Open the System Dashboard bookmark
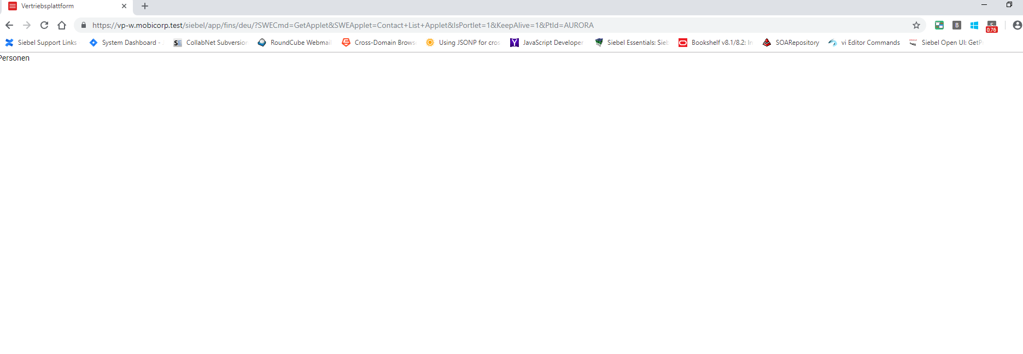The height and width of the screenshot is (354, 1023). click(x=126, y=43)
